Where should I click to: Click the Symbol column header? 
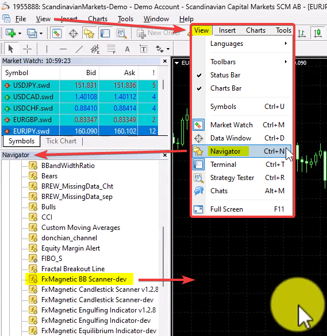click(x=31, y=73)
